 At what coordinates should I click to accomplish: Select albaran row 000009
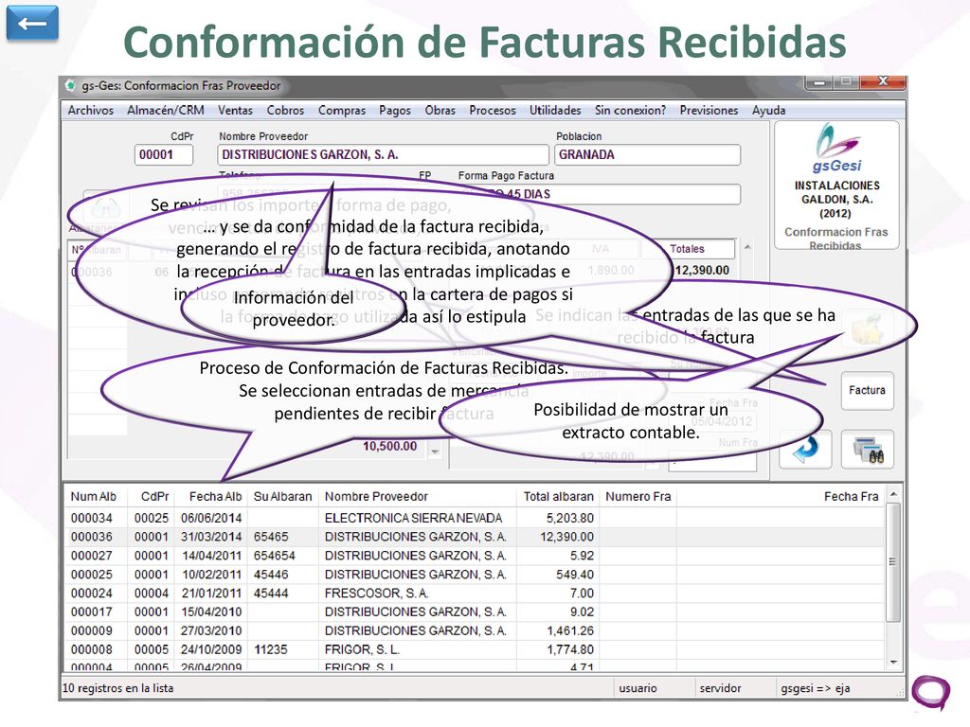475,631
